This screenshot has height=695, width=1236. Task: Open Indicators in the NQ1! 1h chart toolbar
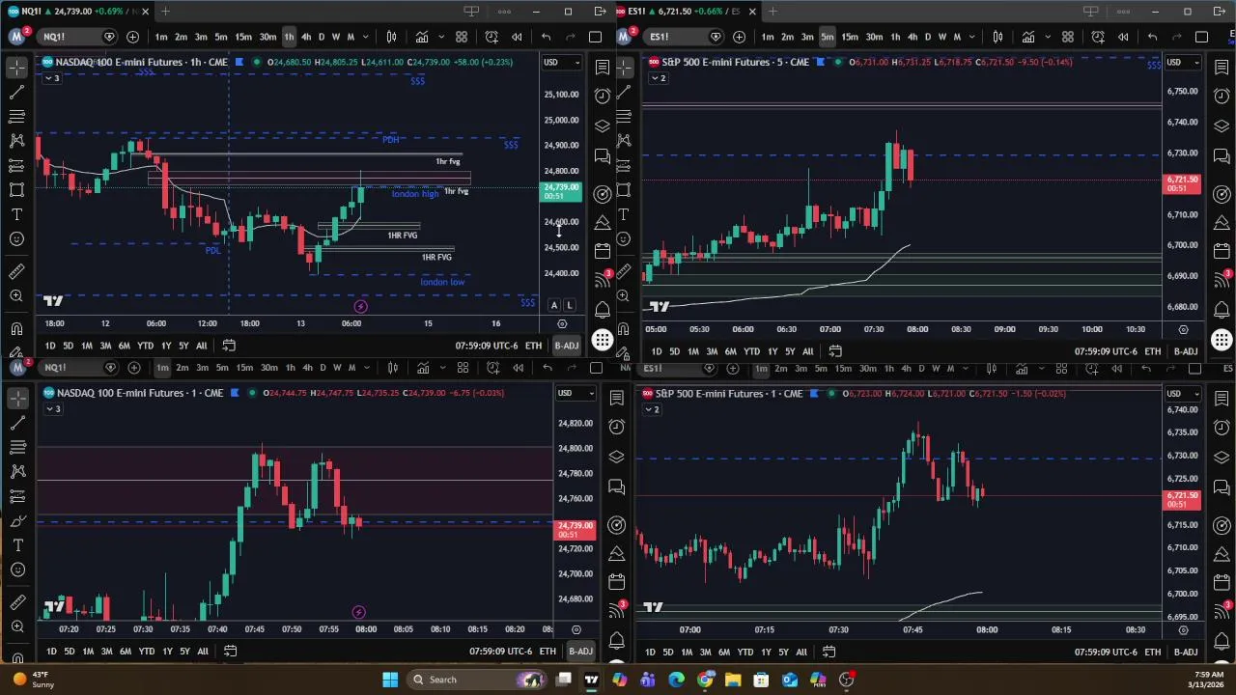pos(422,37)
